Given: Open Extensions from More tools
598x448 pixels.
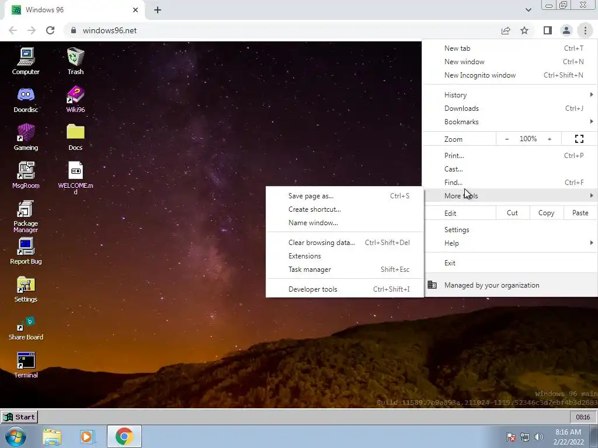Looking at the screenshot, I should coord(345,256).
